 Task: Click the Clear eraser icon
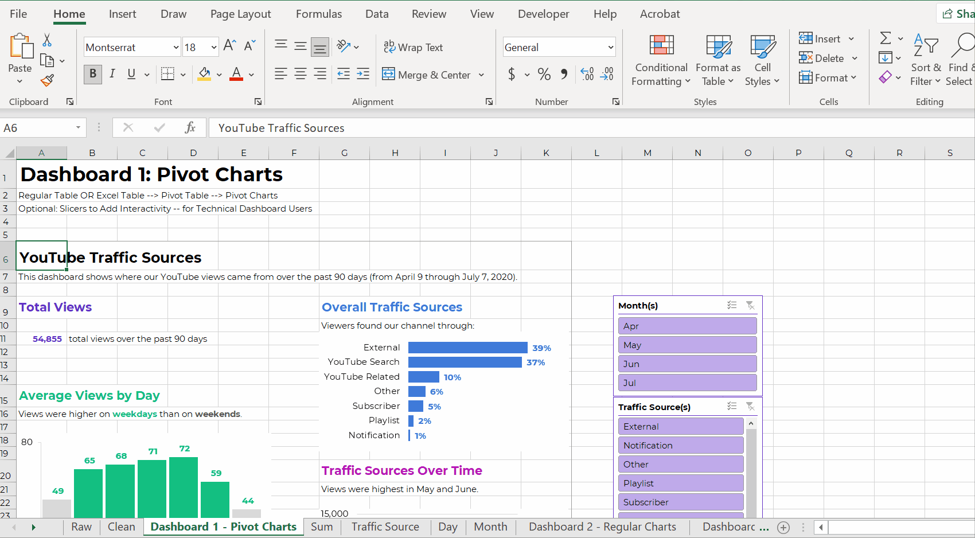(x=886, y=77)
